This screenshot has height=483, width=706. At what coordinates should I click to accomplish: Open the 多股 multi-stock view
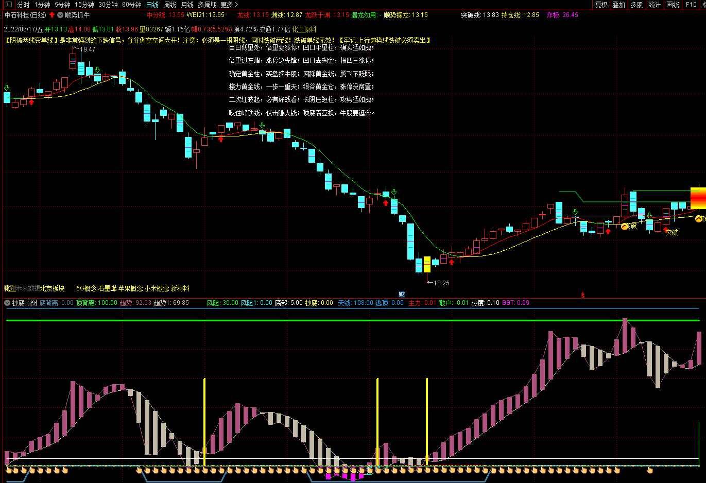(637, 5)
